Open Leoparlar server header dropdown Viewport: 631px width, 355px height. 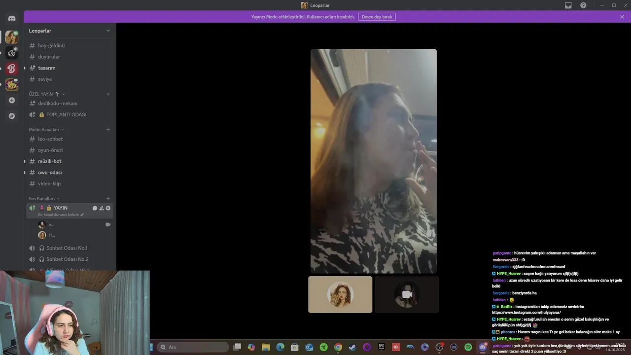[x=70, y=31]
